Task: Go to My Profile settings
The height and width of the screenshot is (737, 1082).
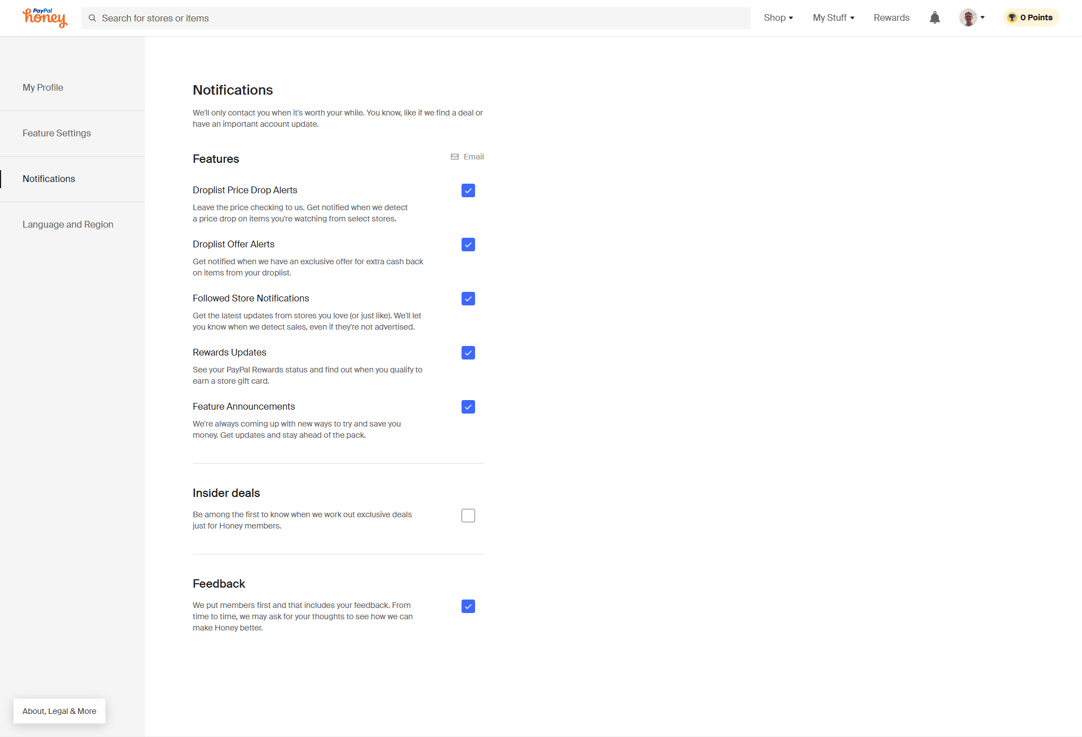Action: pos(43,87)
